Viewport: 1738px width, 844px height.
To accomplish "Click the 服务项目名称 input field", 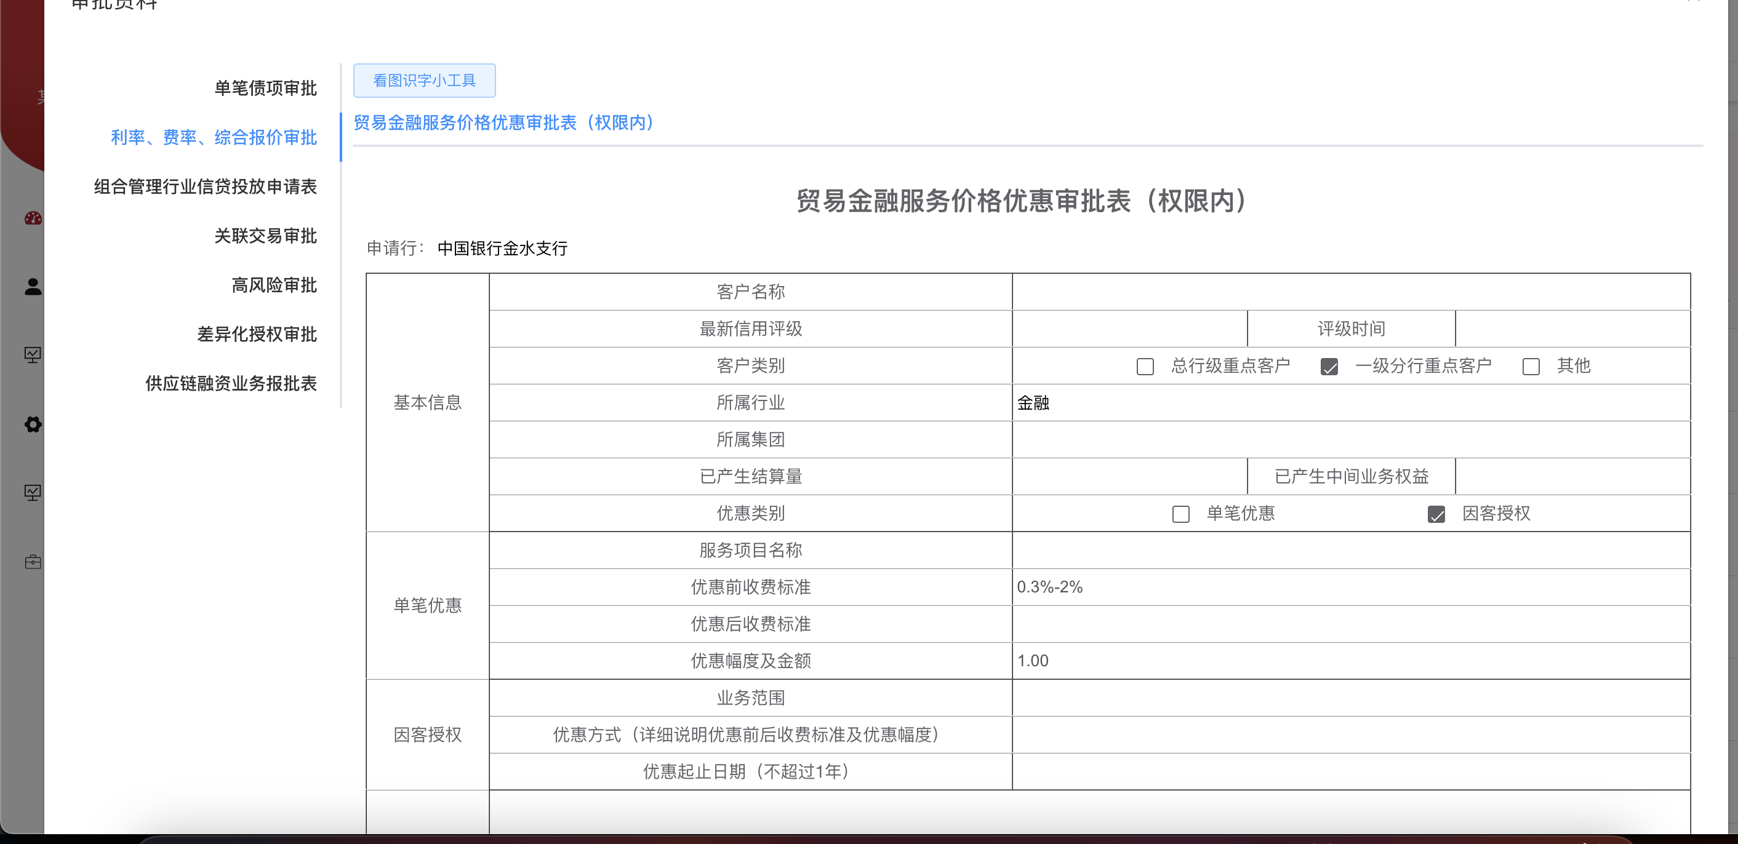I will (x=1351, y=550).
